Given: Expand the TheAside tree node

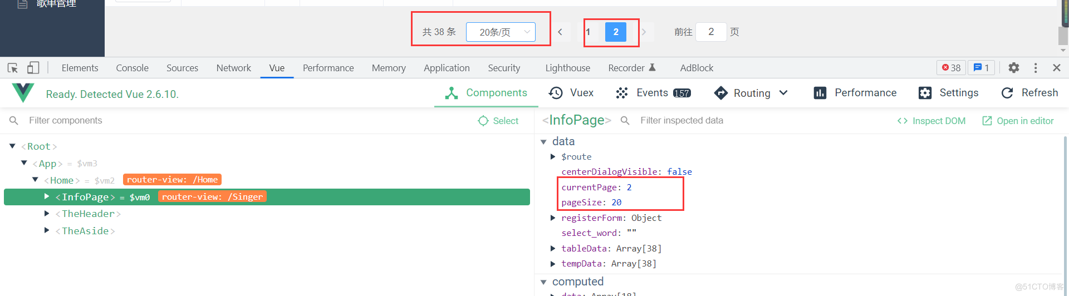Looking at the screenshot, I should pos(47,230).
